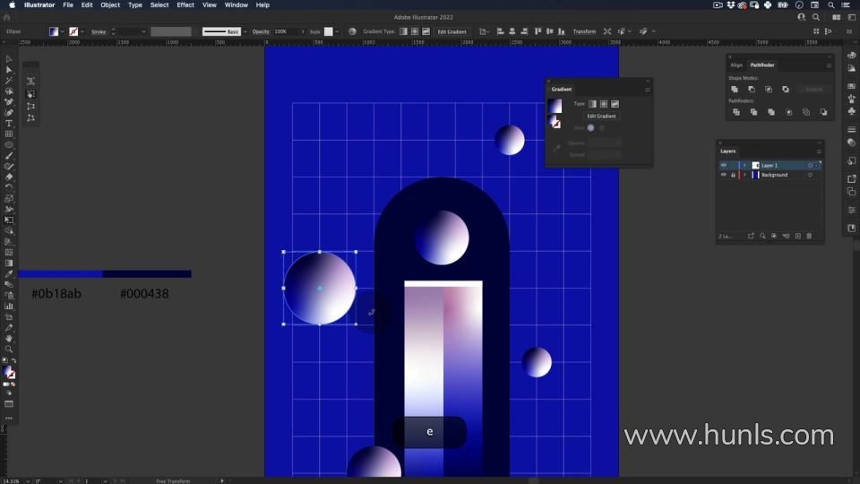Click Edit Gradient button in Gradient panel

601,117
